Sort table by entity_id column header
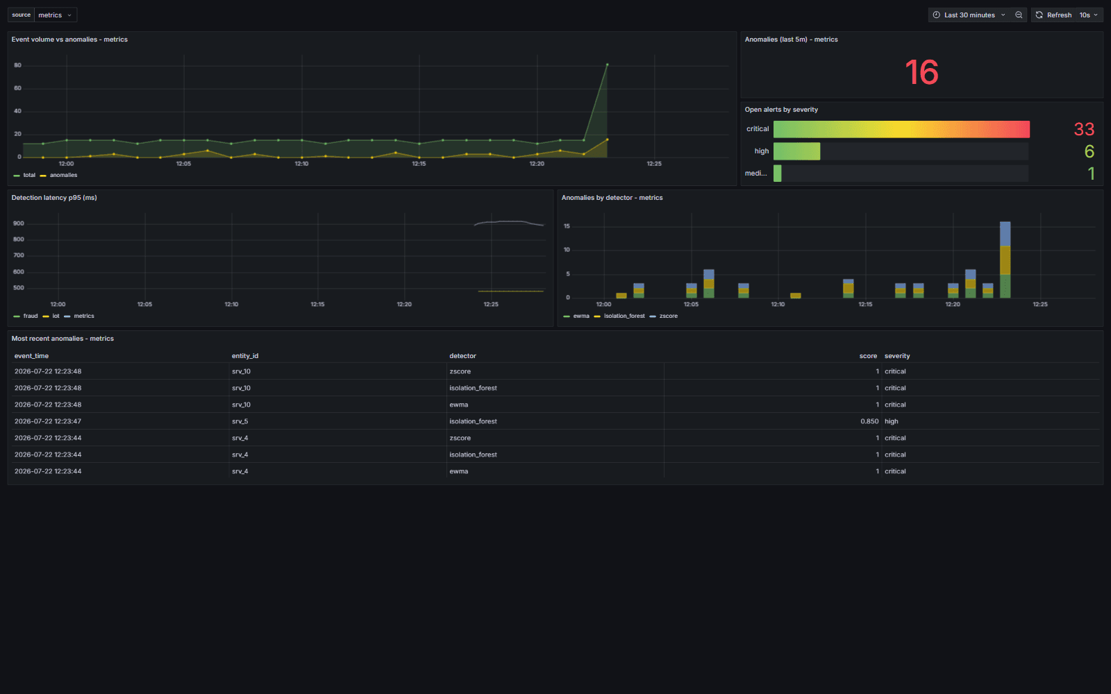Viewport: 1111px width, 694px height. pos(245,356)
